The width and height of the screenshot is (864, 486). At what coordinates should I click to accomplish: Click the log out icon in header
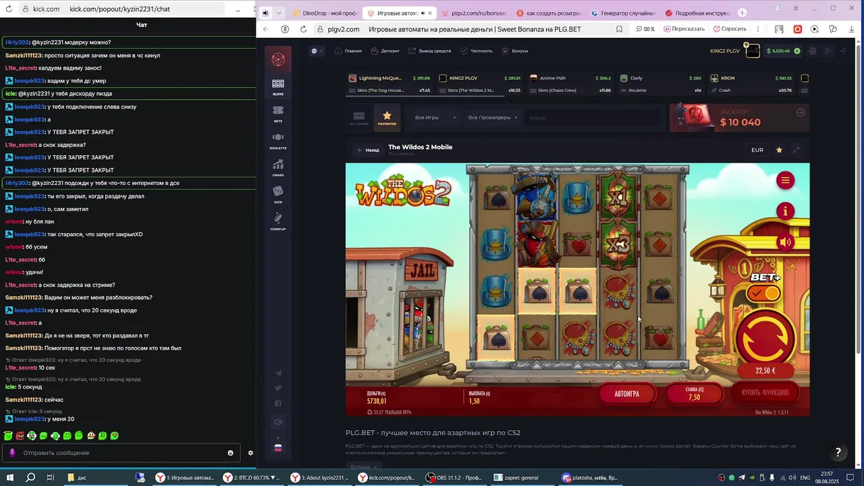coord(843,51)
